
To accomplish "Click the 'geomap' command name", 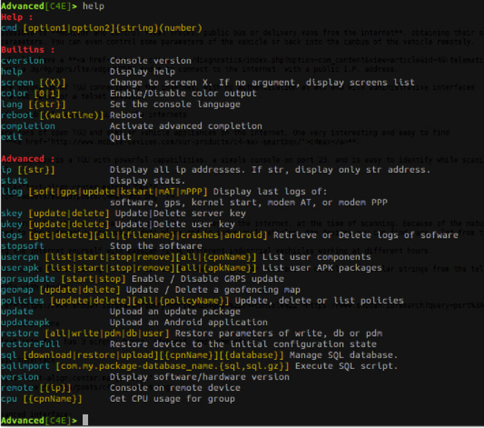I will 17,289.
